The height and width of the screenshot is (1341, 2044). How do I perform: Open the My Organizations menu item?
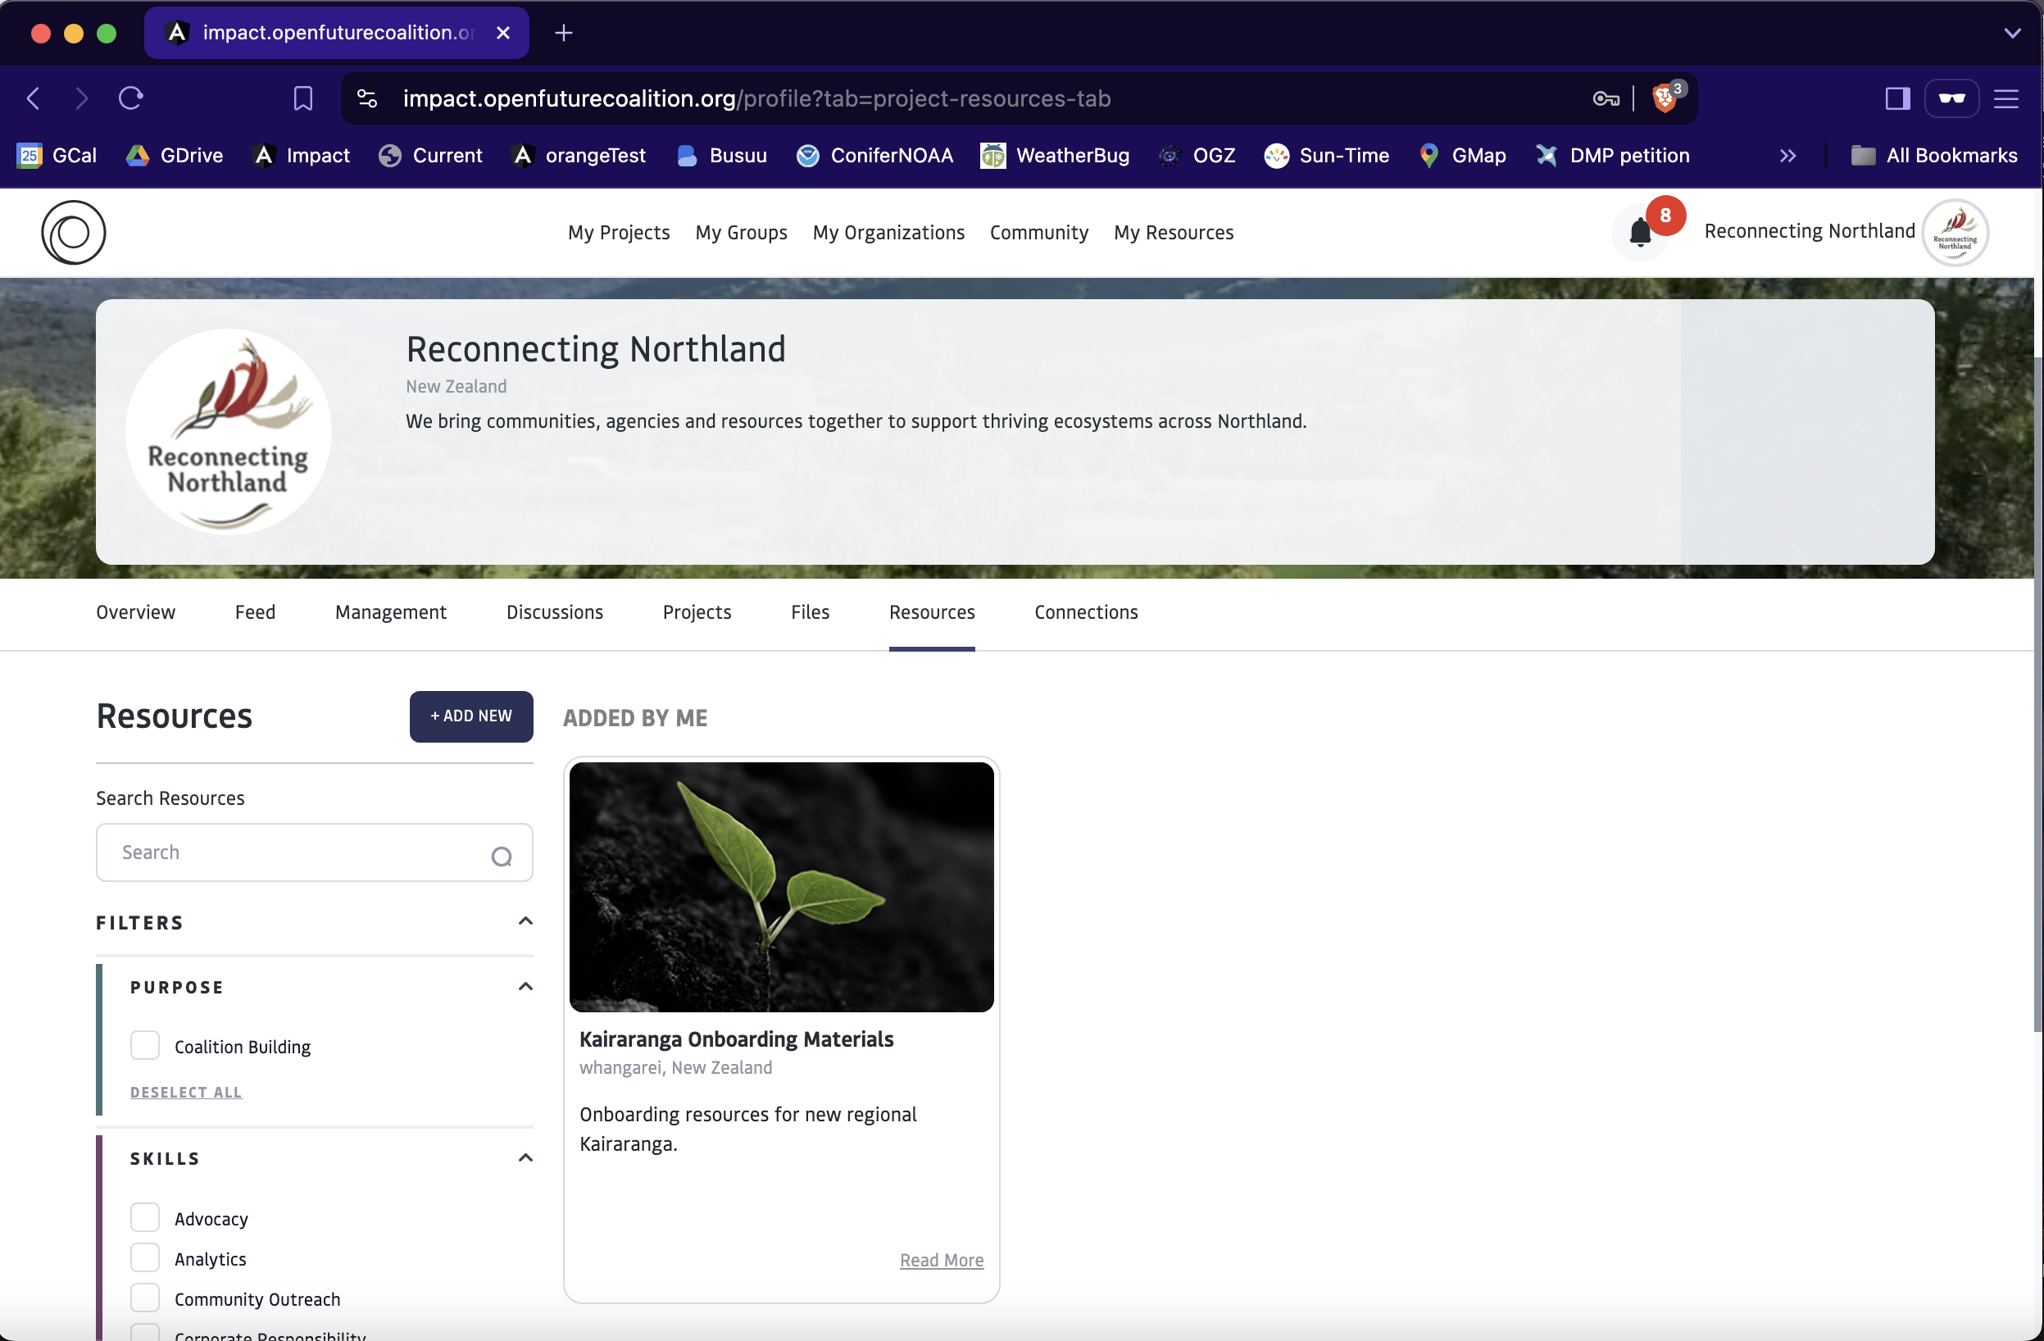[888, 233]
